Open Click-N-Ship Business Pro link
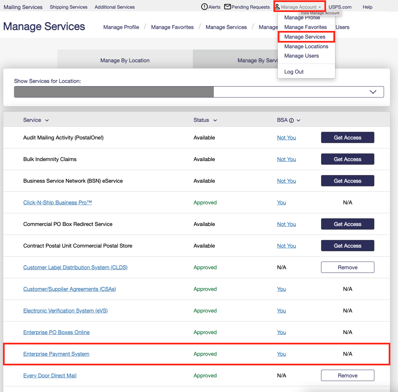Screen dimensions: 398x392 coord(58,203)
